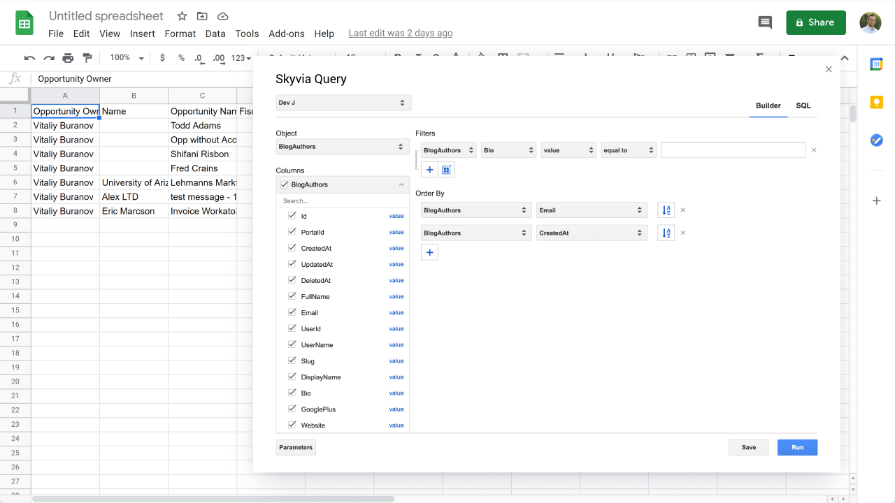Toggle sort direction for Email order

666,210
